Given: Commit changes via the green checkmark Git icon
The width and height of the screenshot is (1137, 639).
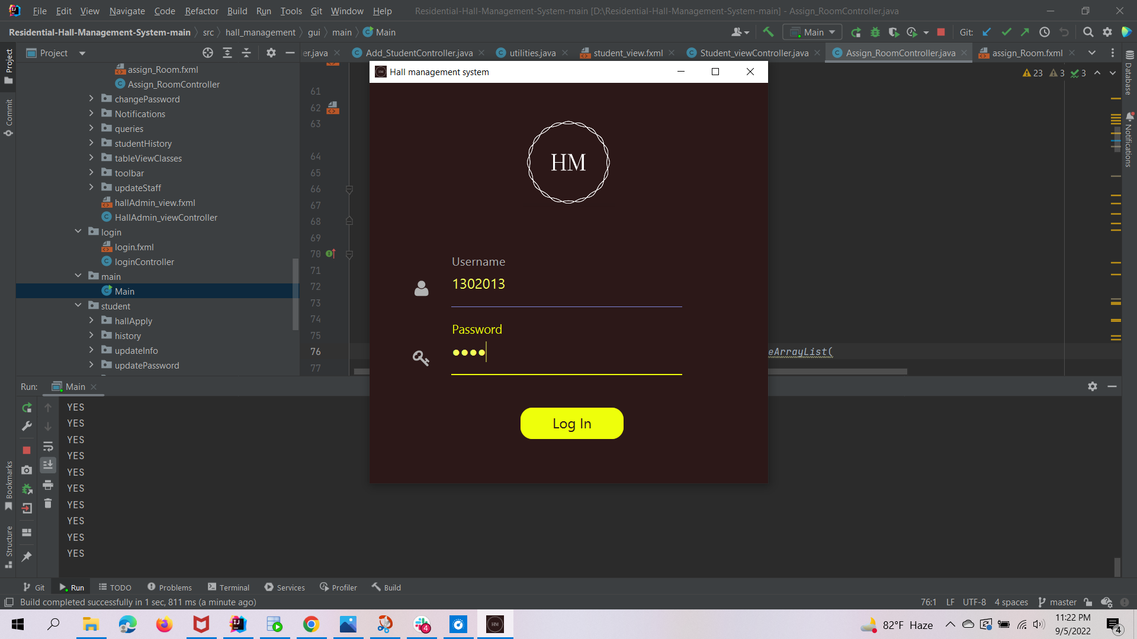Looking at the screenshot, I should pos(1007,33).
